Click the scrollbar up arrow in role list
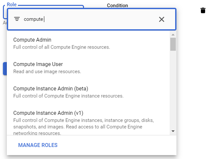Image resolution: width=210 pixels, height=159 pixels. click(173, 34)
